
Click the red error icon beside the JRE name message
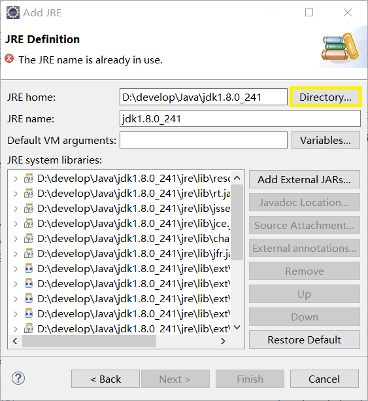pyautogui.click(x=9, y=59)
